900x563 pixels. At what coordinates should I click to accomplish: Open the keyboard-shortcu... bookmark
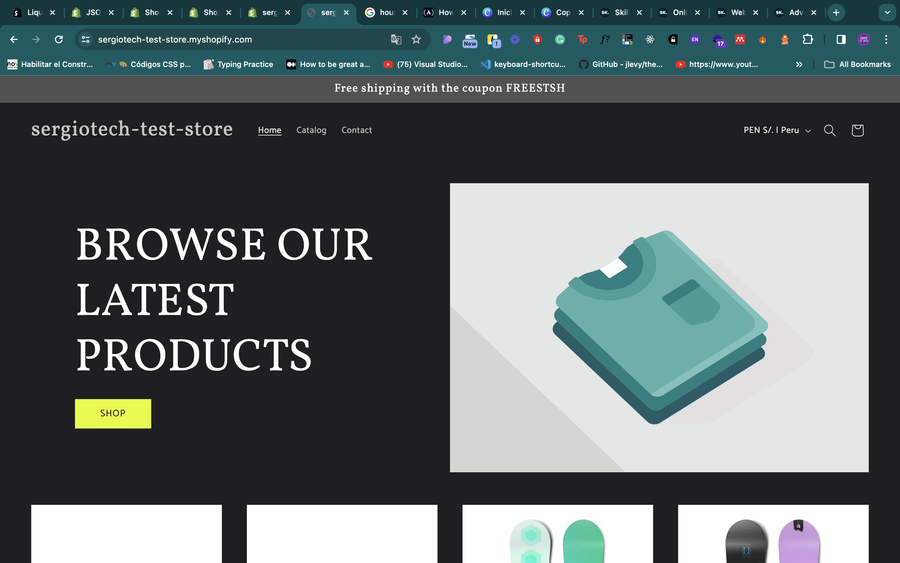(x=523, y=64)
